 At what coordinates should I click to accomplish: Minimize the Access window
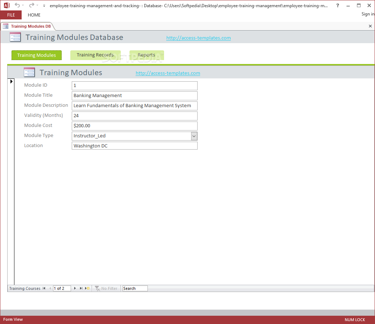pyautogui.click(x=348, y=5)
